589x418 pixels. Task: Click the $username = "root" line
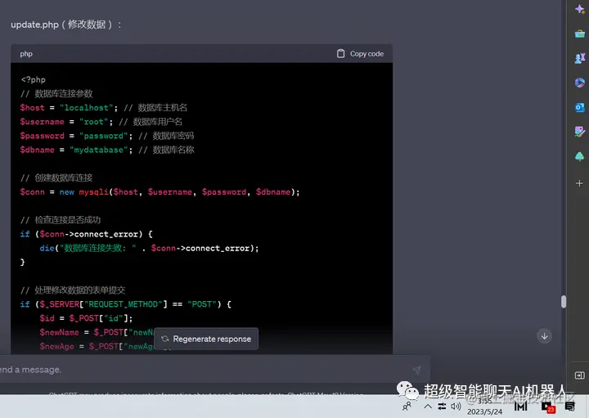click(x=66, y=122)
